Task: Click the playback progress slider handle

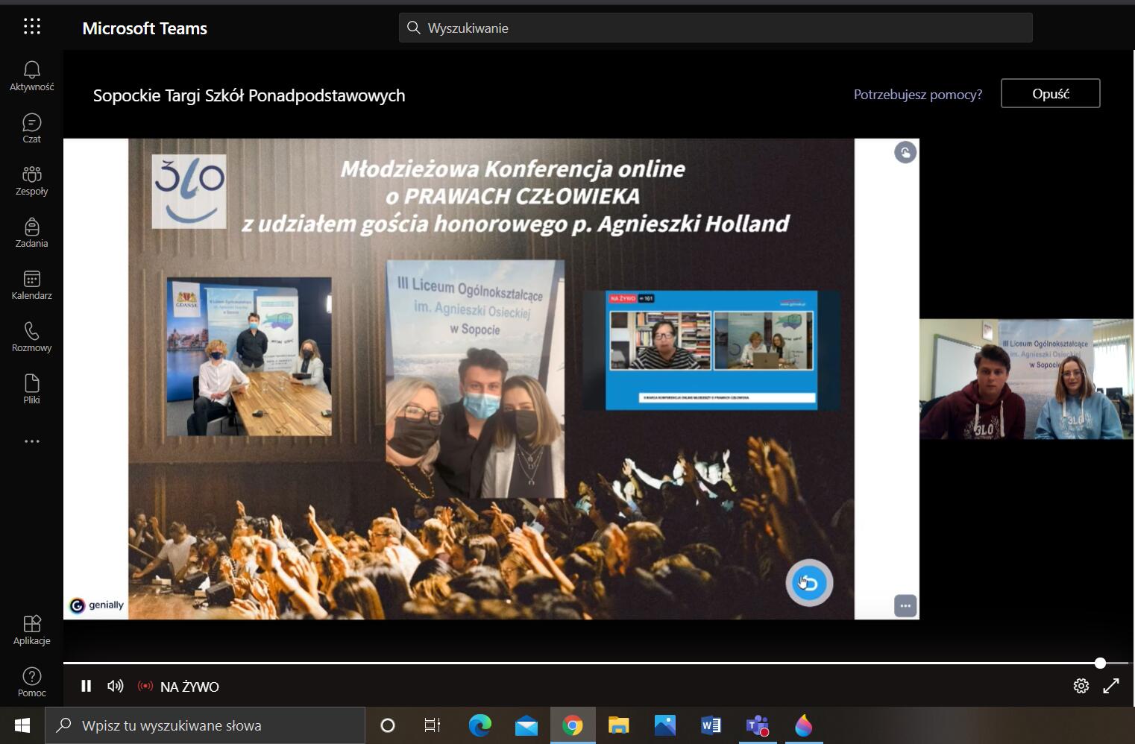Action: click(1100, 663)
